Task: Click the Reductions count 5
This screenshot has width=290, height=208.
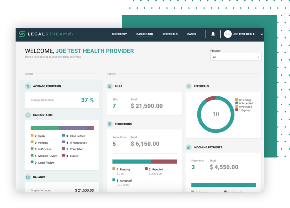Action: pos(114,144)
